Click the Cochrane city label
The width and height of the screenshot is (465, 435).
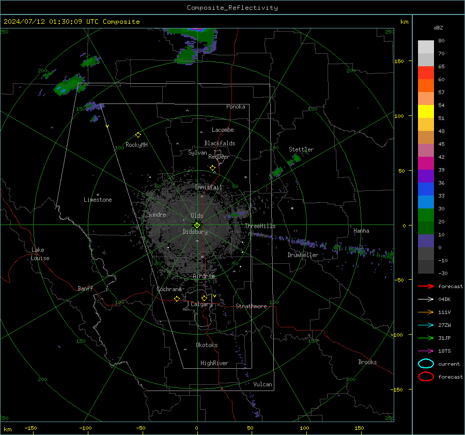[x=169, y=289]
